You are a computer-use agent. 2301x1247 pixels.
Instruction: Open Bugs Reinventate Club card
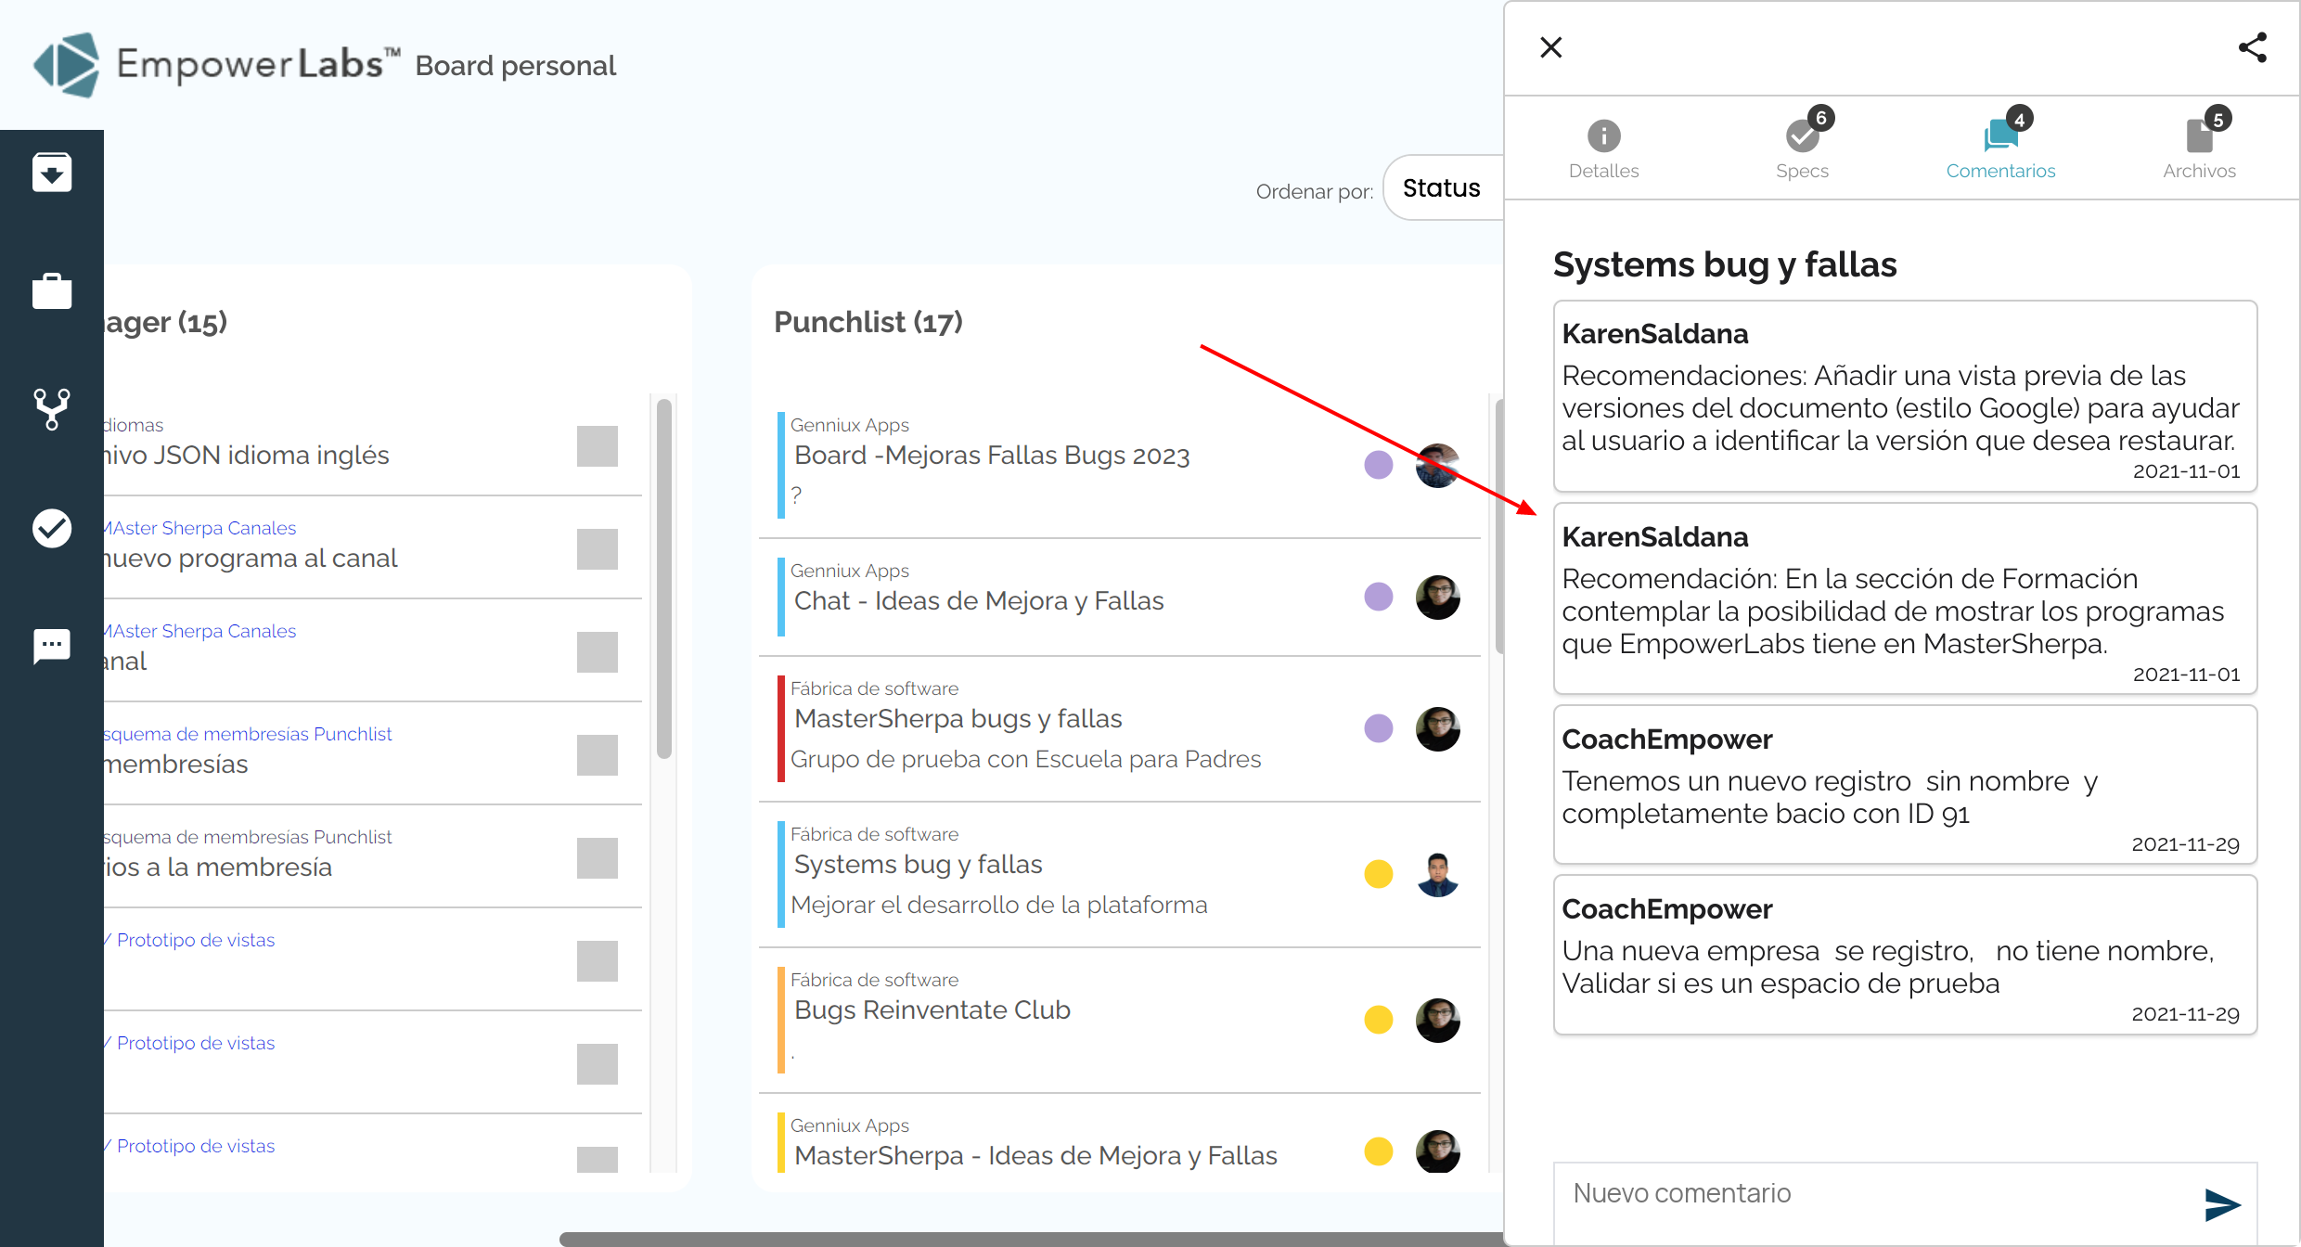tap(1120, 1020)
